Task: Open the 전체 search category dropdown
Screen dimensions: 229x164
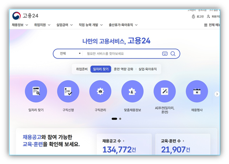Action: click(70, 54)
